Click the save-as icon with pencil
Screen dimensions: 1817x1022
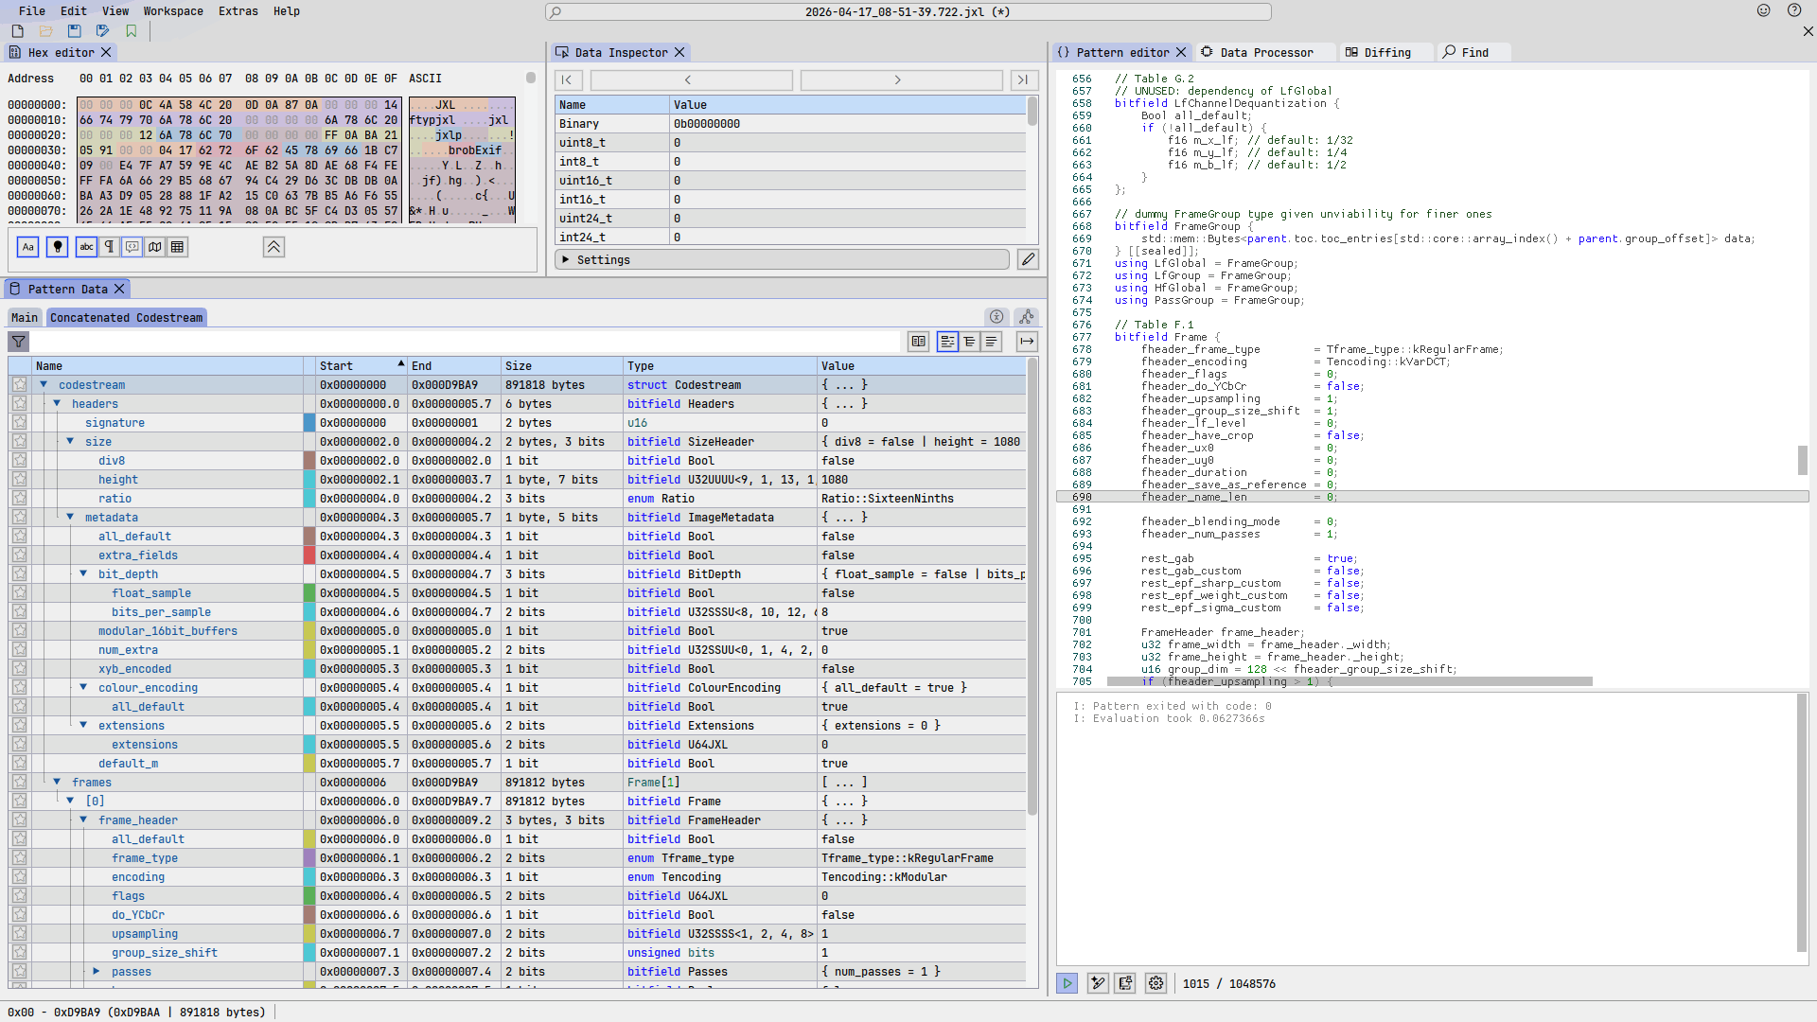point(102,31)
